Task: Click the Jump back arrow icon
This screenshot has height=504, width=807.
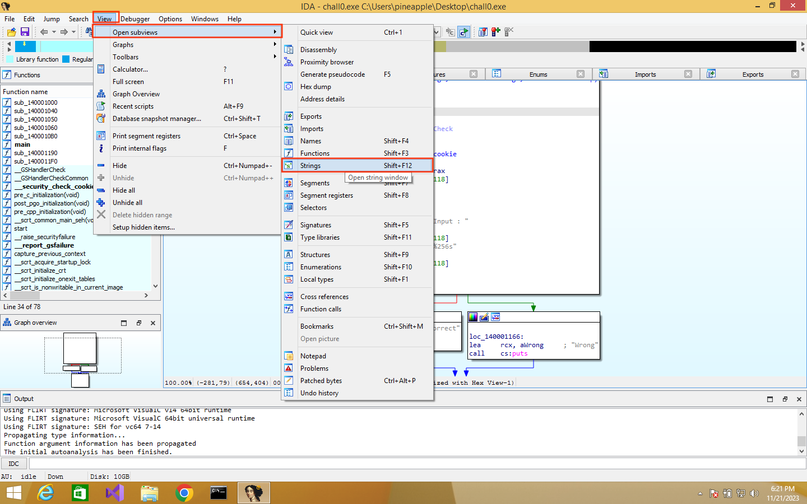Action: (x=44, y=32)
